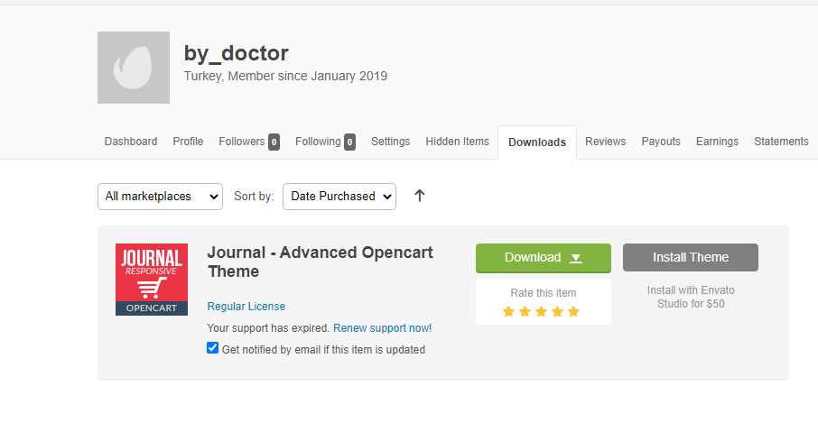Open the All marketplaces dropdown
This screenshot has width=818, height=432.
pyautogui.click(x=160, y=197)
